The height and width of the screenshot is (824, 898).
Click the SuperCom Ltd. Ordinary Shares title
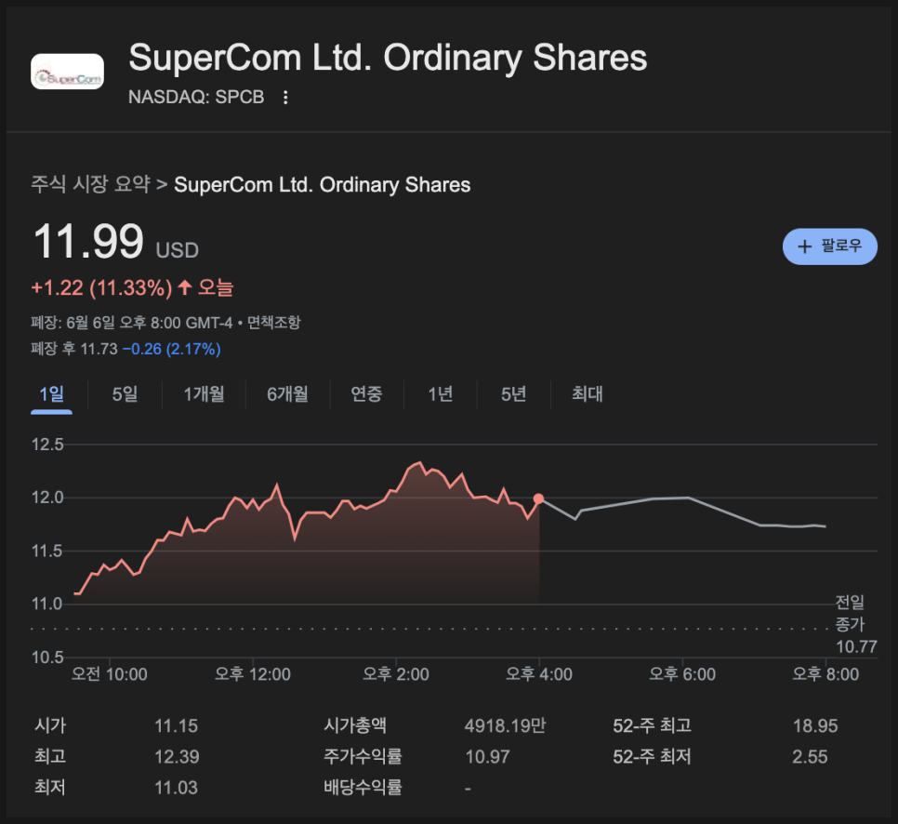[x=388, y=58]
